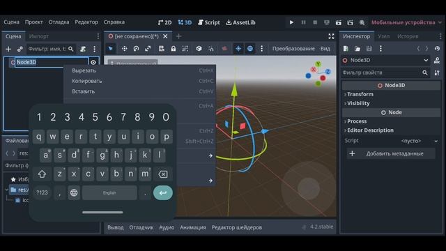
Task: Open Мобильные устройства renderer dropdown
Action: [406, 22]
